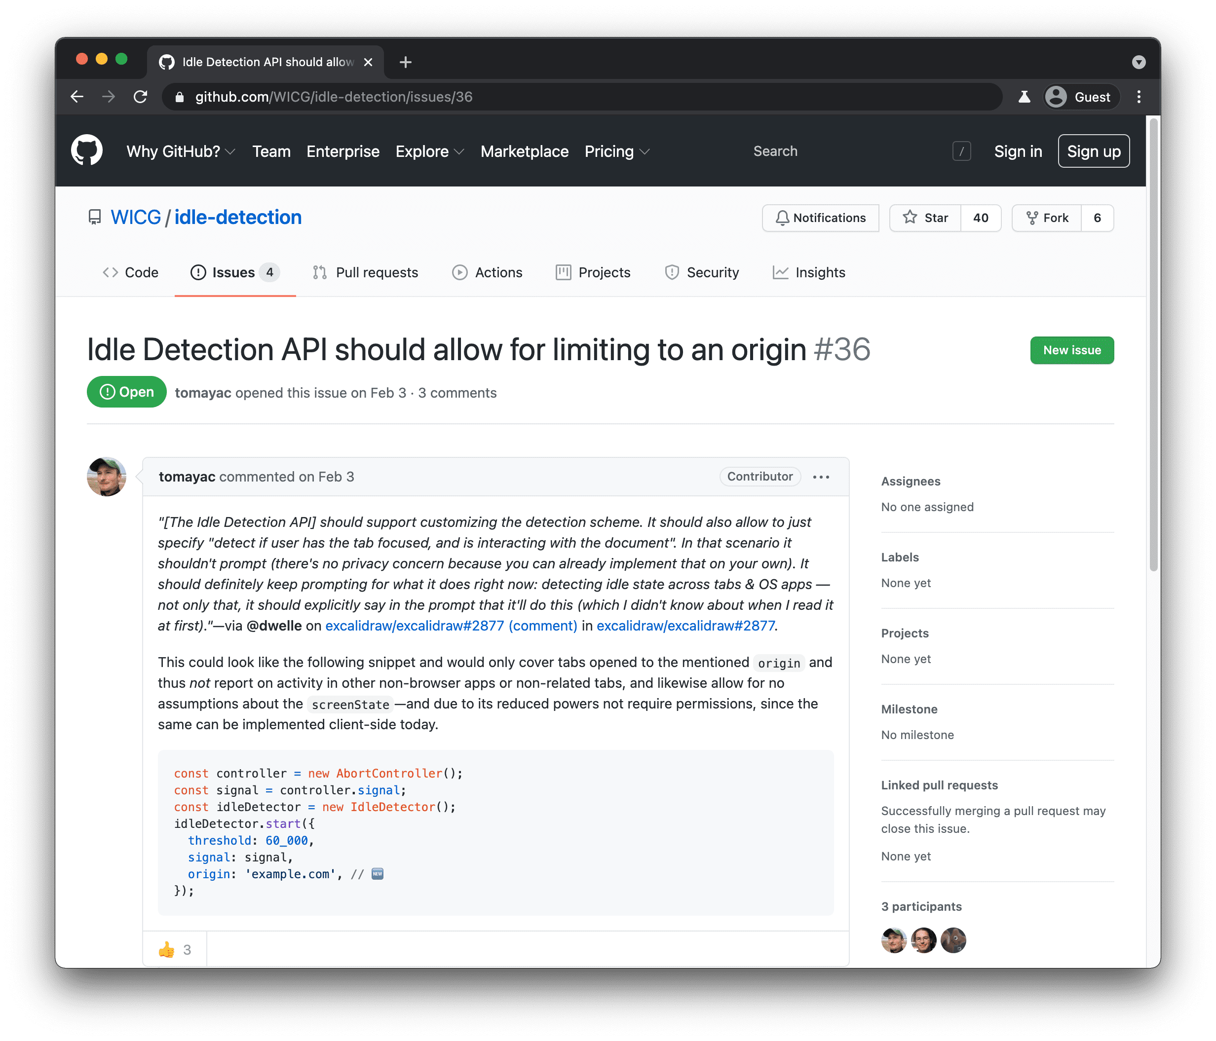Expand the Explore menu dropdown
This screenshot has width=1216, height=1041.
pyautogui.click(x=429, y=151)
